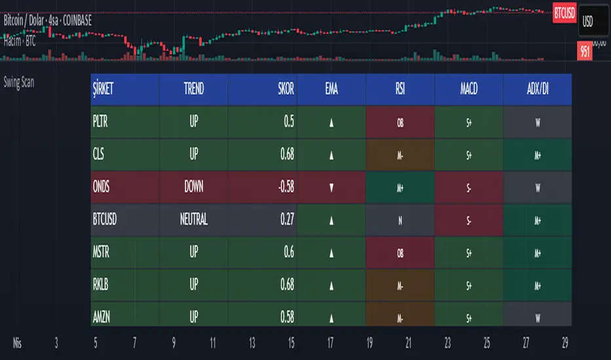Viewport: 611px width, 360px height.
Task: Select the BTCUSD company cell in table
Action: coord(125,220)
